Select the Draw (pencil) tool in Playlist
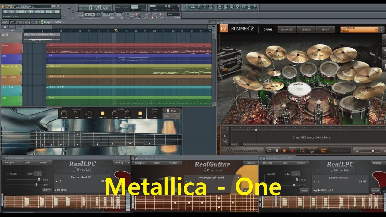The width and height of the screenshot is (386, 217). click(x=11, y=22)
